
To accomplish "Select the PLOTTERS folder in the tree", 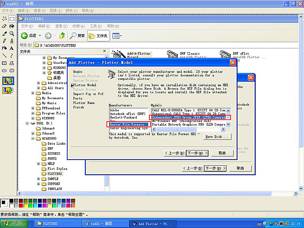I will click(54, 174).
